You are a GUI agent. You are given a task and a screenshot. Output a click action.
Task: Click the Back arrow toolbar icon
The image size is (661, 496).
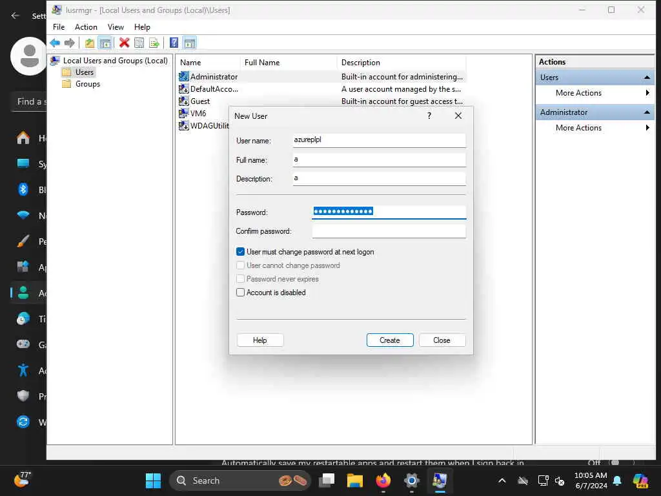point(55,43)
